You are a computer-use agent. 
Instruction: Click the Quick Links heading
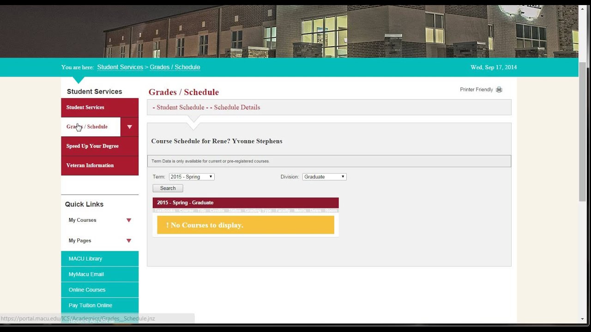[84, 204]
